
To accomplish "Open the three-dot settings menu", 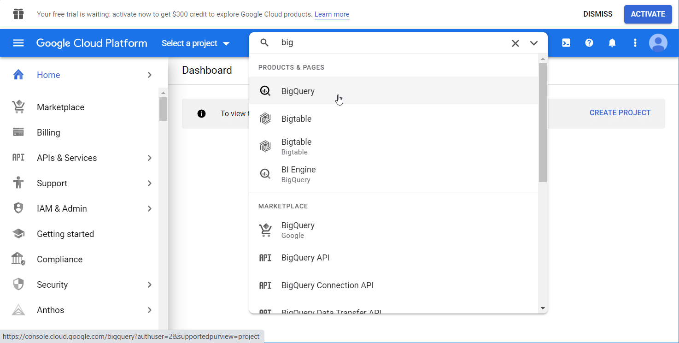I will pyautogui.click(x=635, y=43).
